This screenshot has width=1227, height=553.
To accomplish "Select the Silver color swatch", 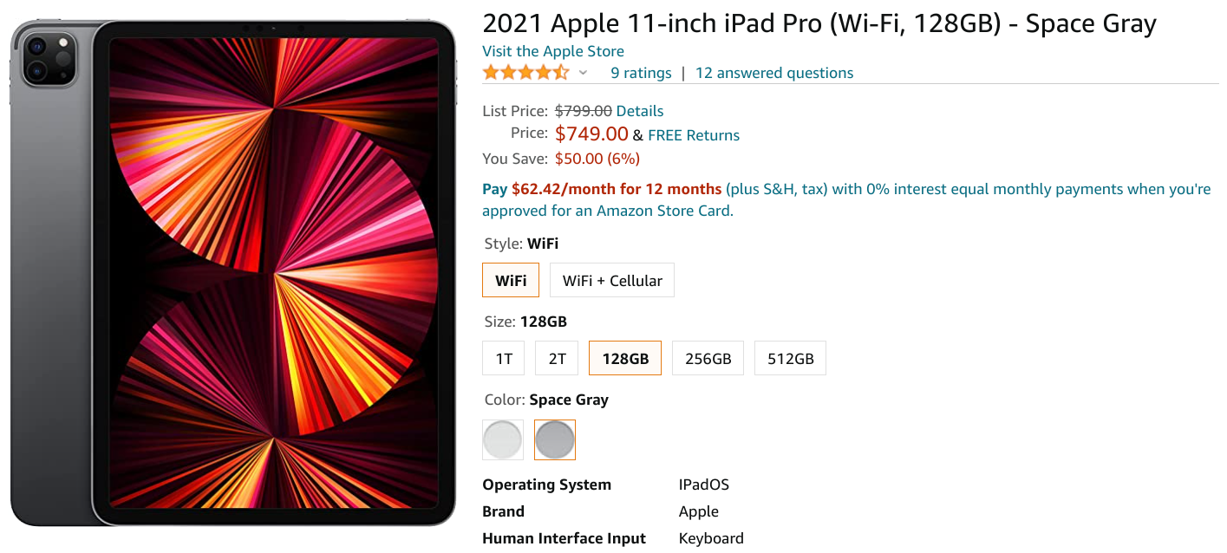I will [502, 439].
